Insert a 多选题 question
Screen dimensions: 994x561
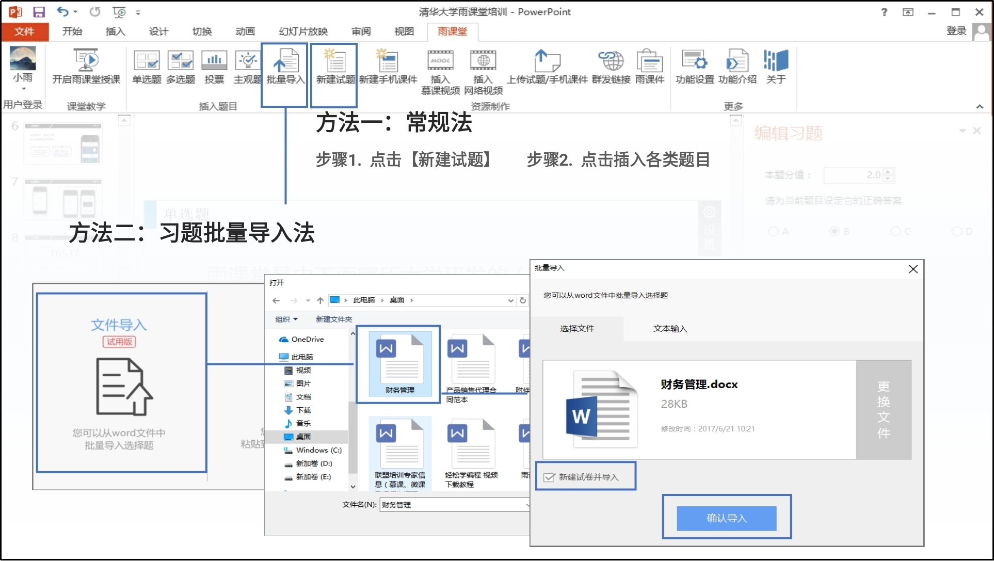181,66
